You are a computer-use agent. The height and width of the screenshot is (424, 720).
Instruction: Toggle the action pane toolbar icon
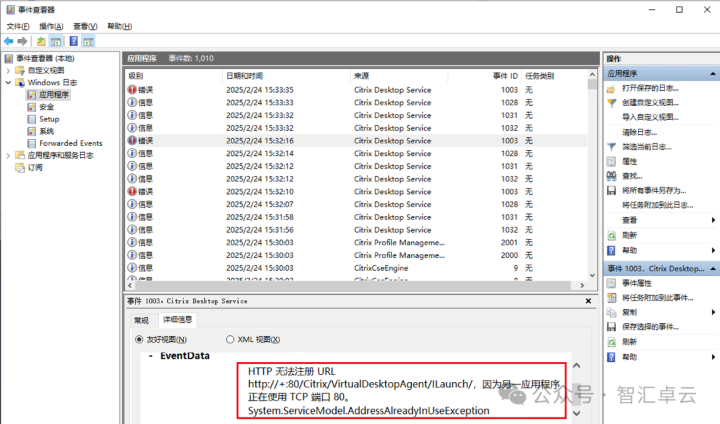(x=88, y=41)
